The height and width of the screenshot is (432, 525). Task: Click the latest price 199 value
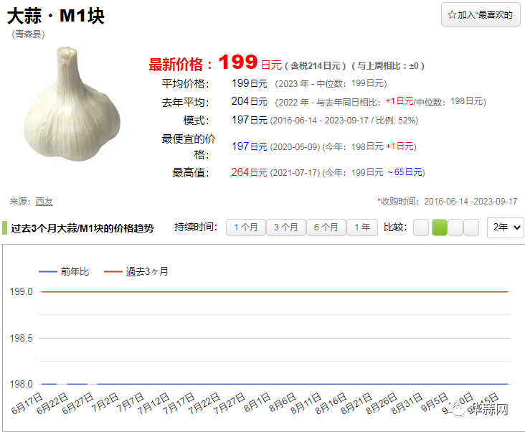coord(237,62)
